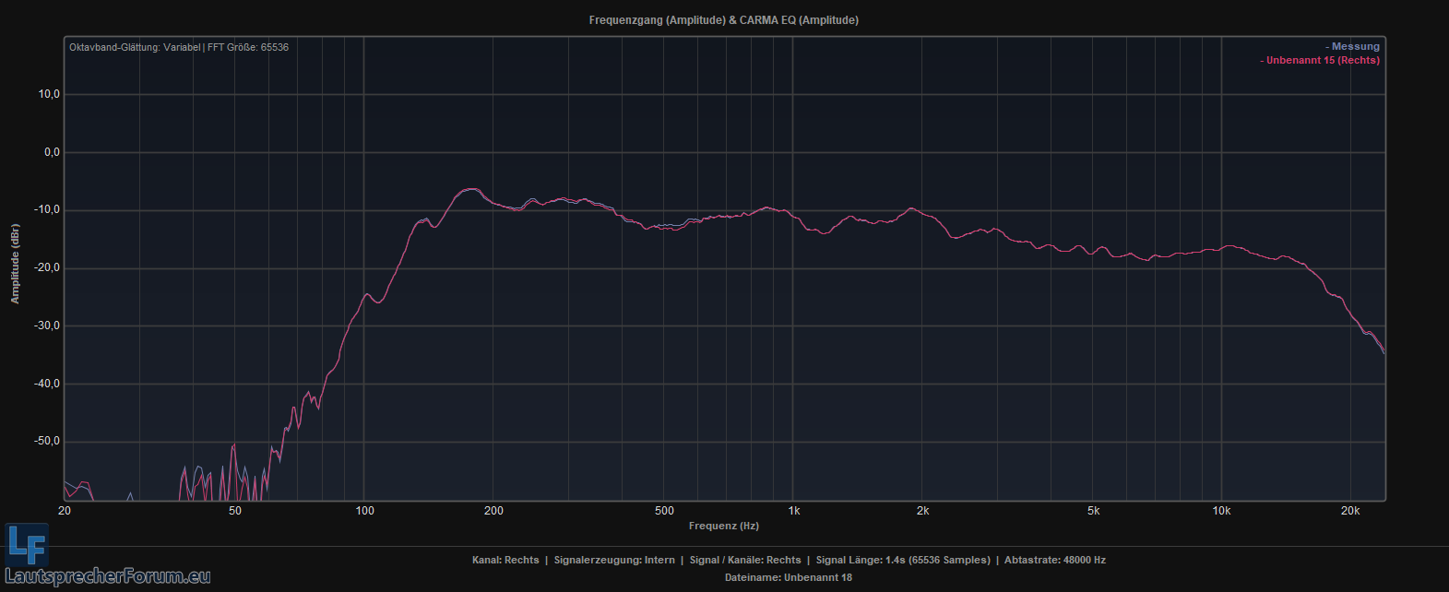The image size is (1449, 592).
Task: Click the 20k frequency tick label
Action: tap(1349, 511)
